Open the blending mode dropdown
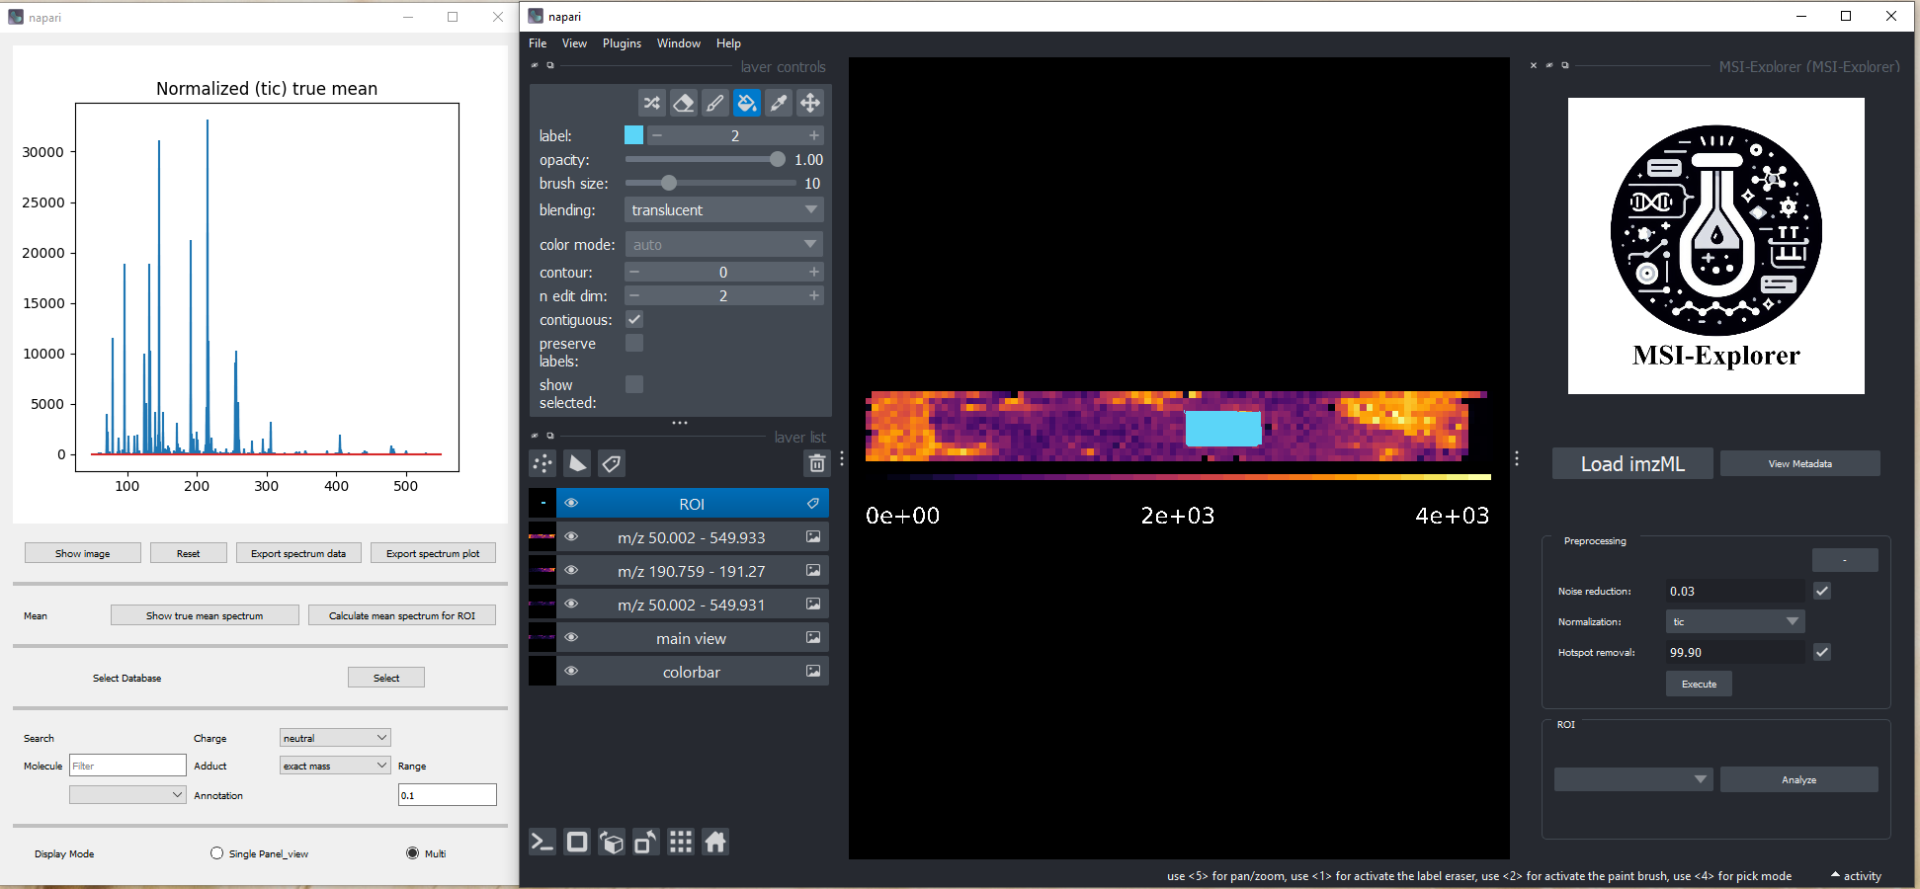 723,210
